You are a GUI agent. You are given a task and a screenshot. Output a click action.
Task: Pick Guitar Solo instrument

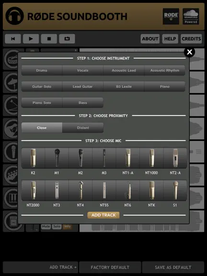(x=42, y=86)
